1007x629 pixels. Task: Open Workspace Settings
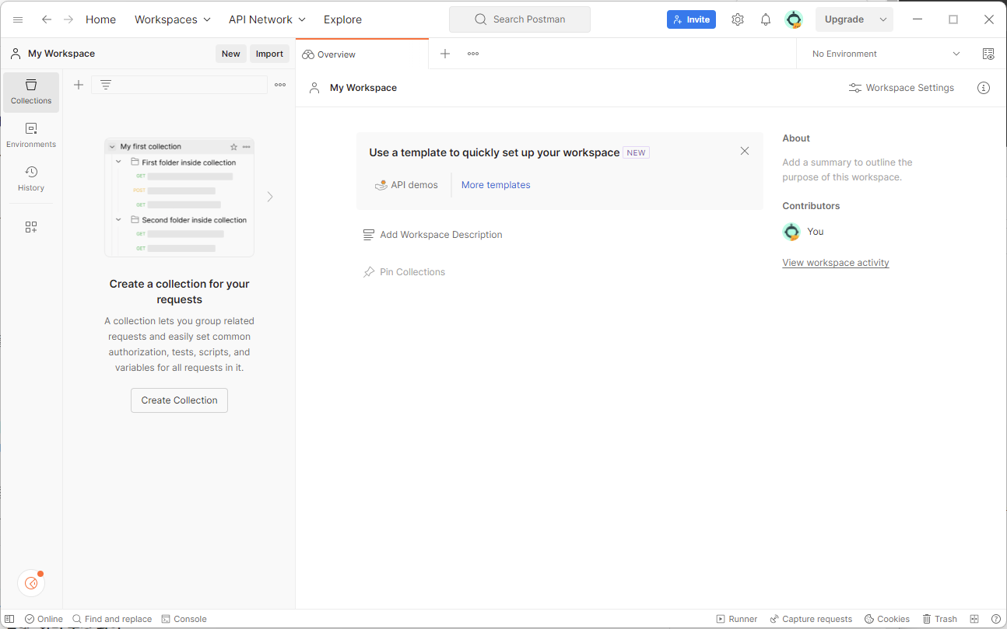901,88
